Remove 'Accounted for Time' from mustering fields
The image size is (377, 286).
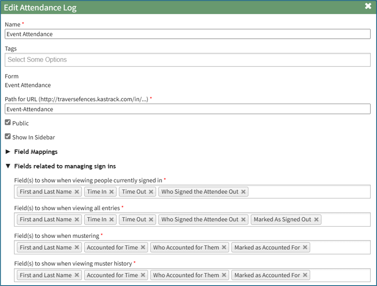point(143,248)
